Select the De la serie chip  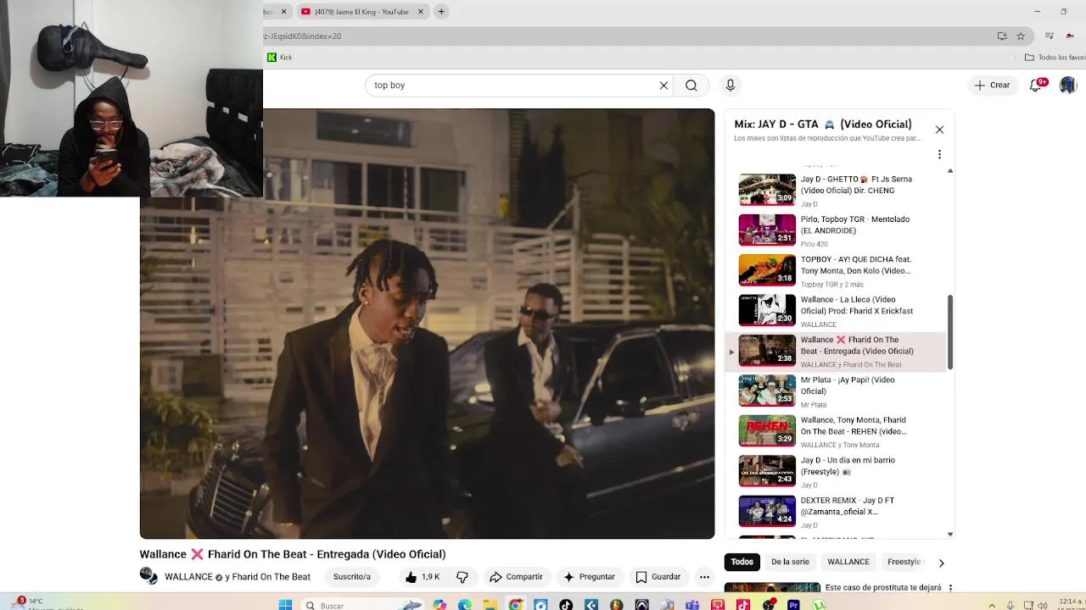tap(790, 562)
